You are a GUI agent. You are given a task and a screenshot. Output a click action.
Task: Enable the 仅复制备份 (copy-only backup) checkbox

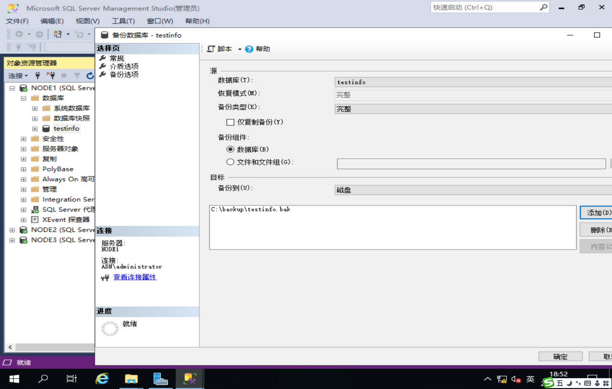(230, 122)
